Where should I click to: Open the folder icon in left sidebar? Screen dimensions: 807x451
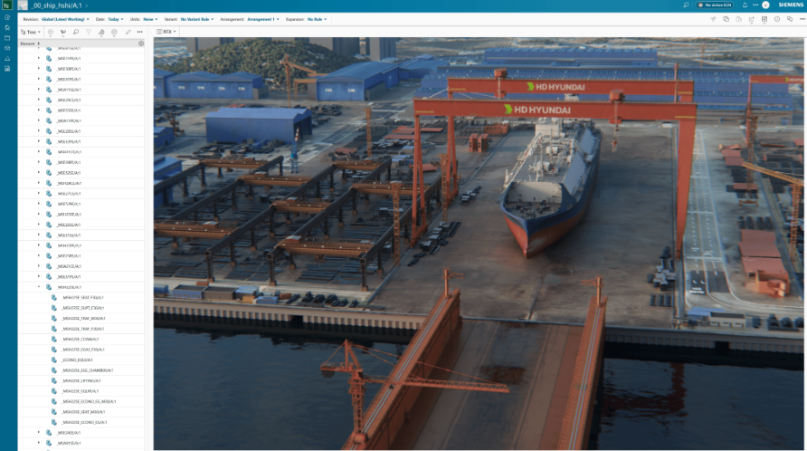tap(7, 38)
